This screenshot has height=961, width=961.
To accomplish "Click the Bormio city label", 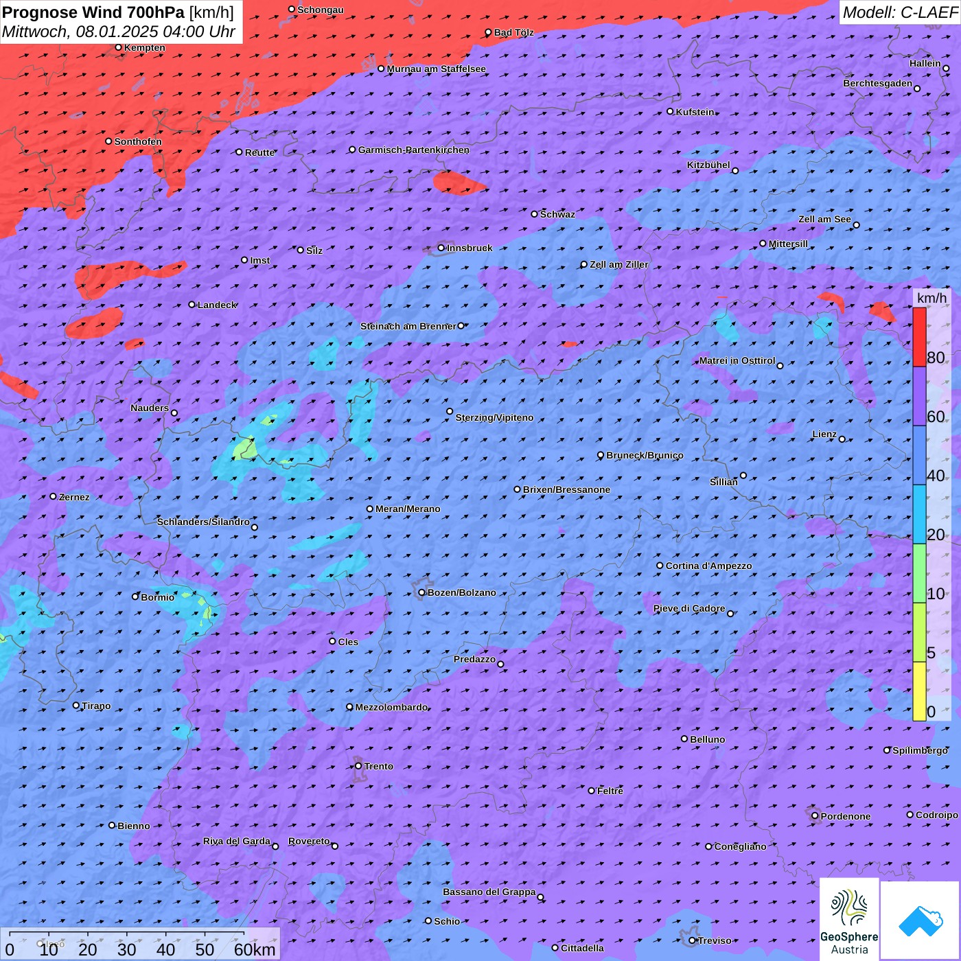I will coord(158,597).
